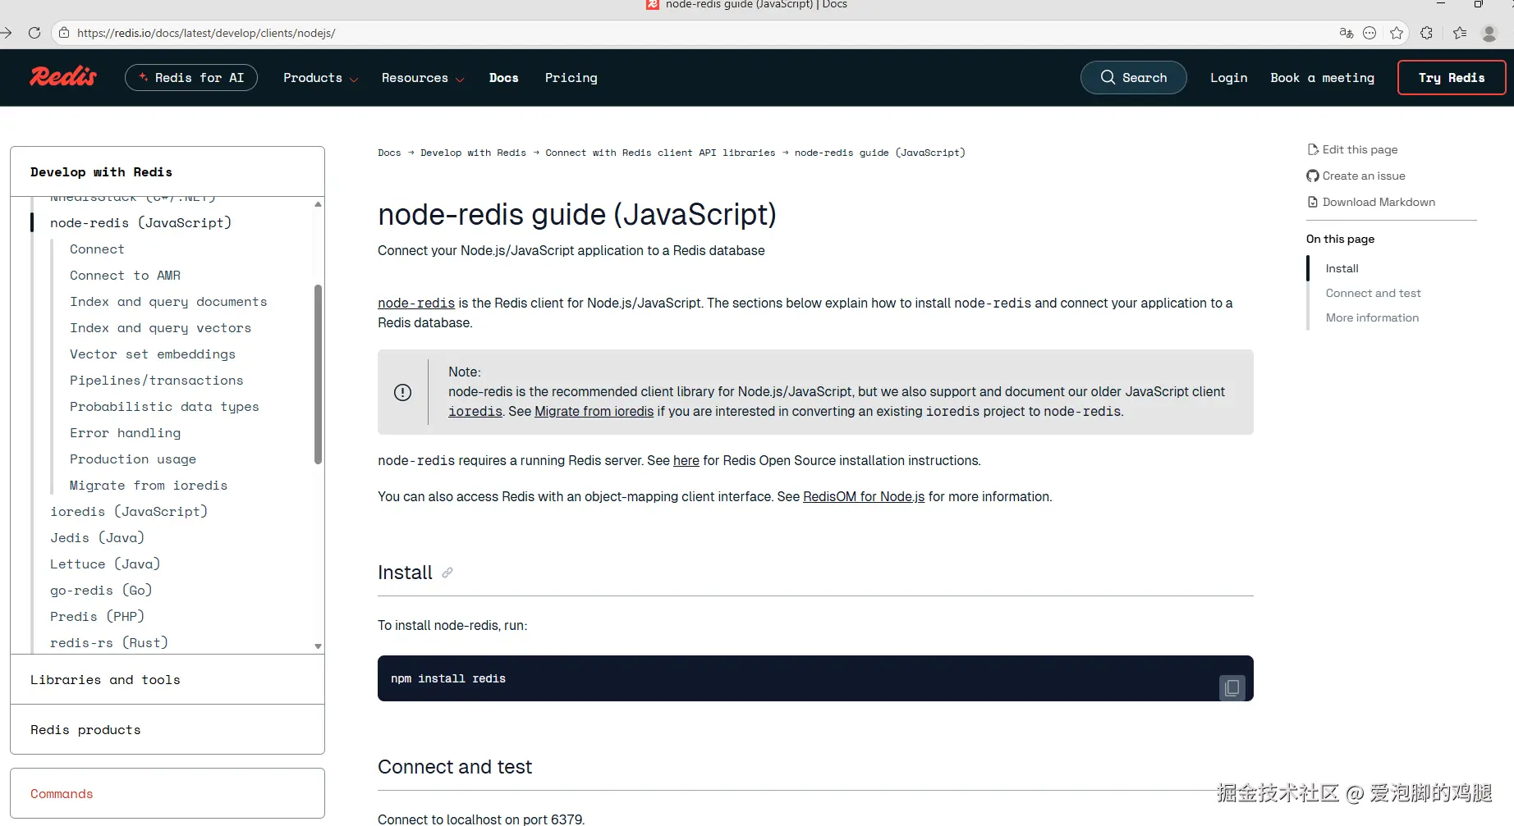Click Download Markdown link
Image resolution: width=1514 pixels, height=826 pixels.
(1379, 202)
